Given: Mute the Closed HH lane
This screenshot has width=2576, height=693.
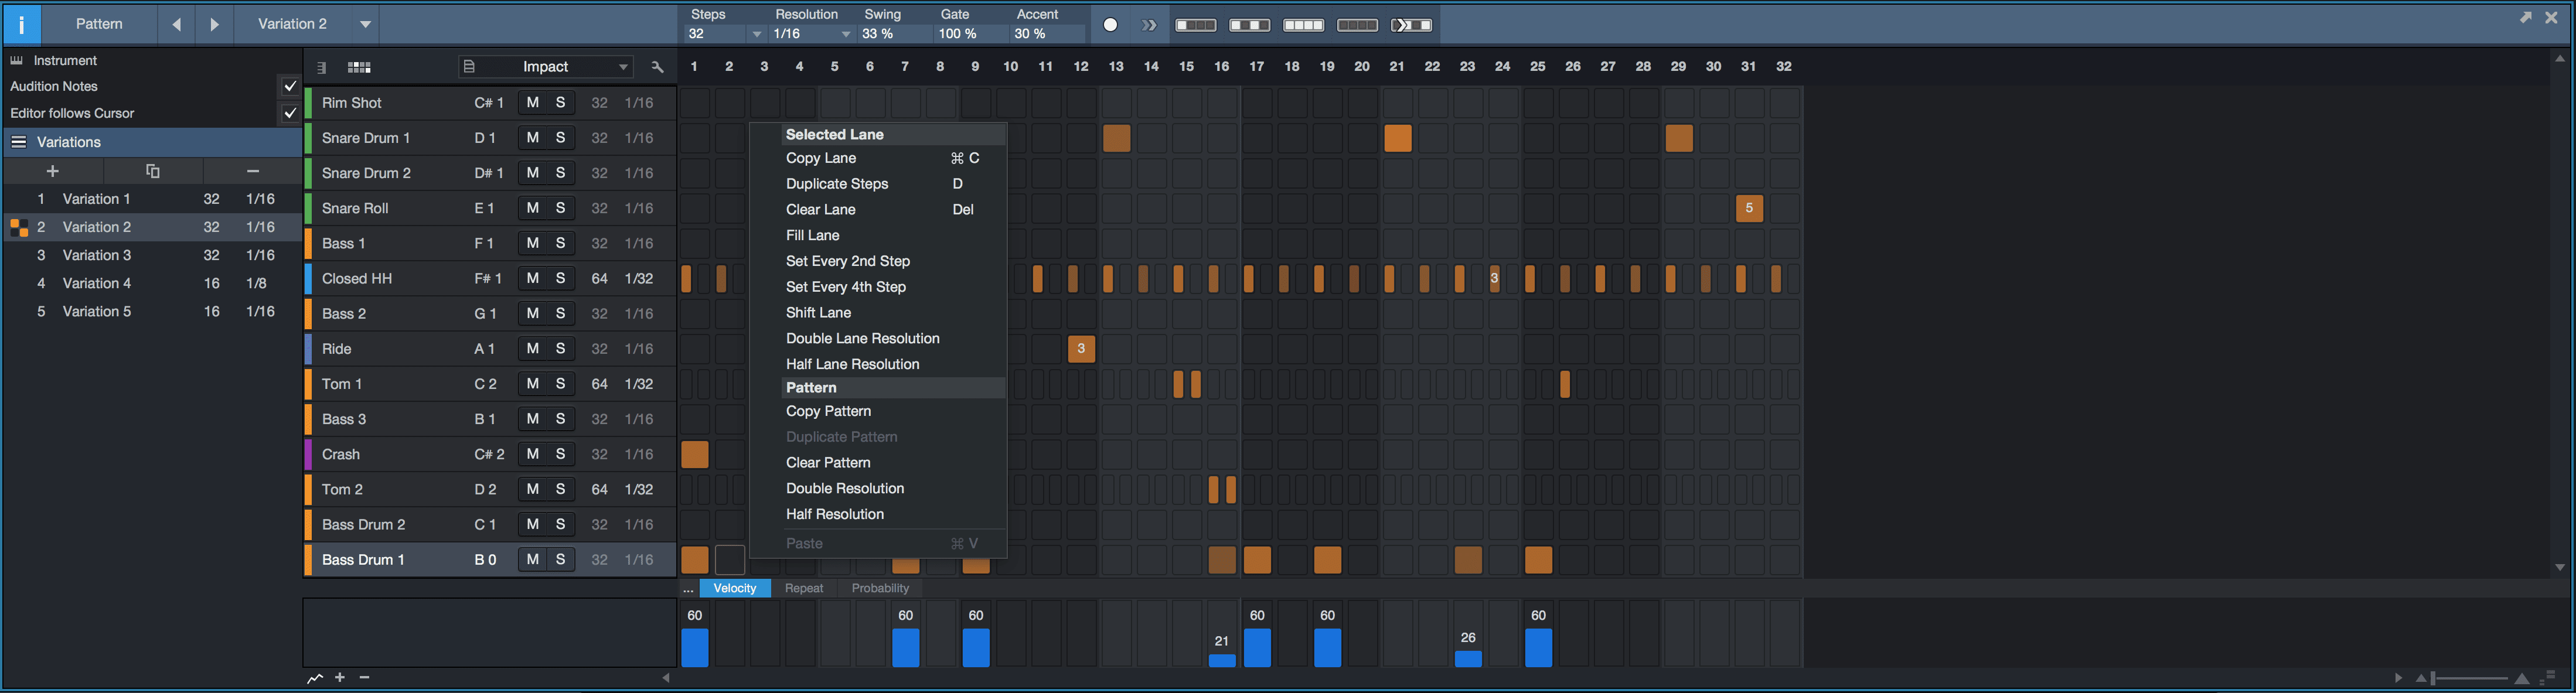Looking at the screenshot, I should (533, 278).
